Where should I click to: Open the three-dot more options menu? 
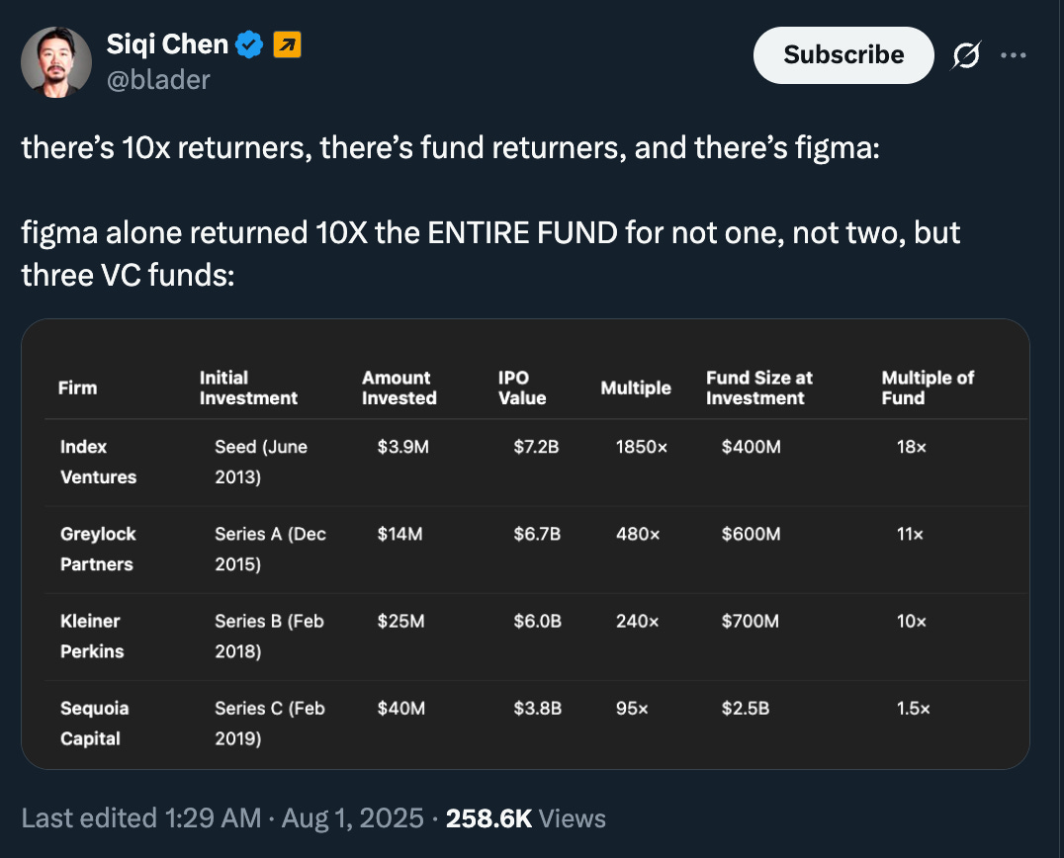[x=1014, y=55]
